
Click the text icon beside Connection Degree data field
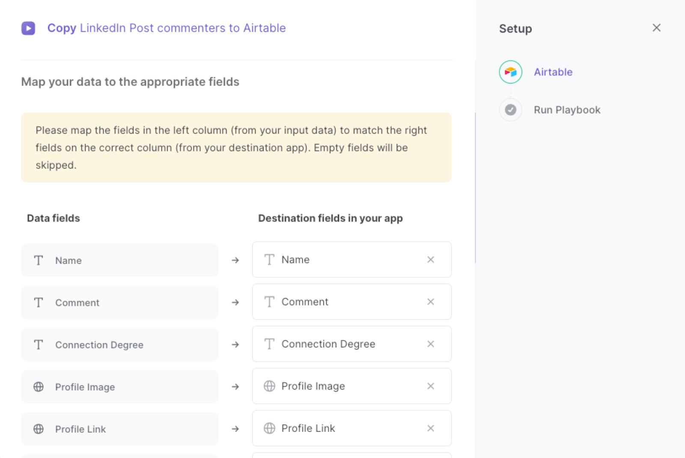point(38,344)
